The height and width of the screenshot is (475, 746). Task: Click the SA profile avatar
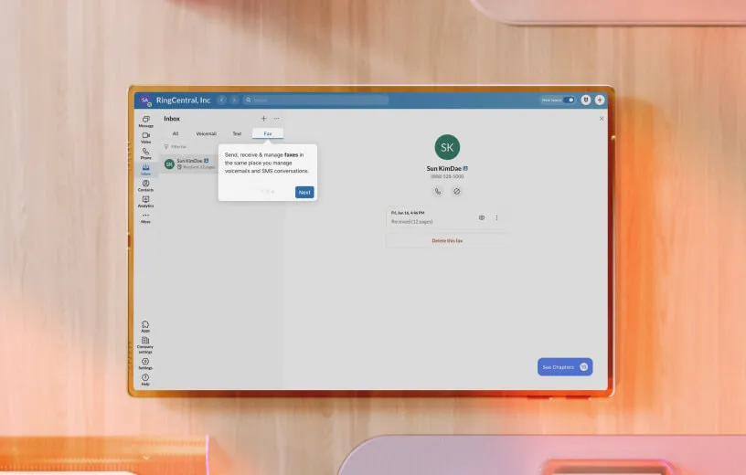[x=145, y=100]
